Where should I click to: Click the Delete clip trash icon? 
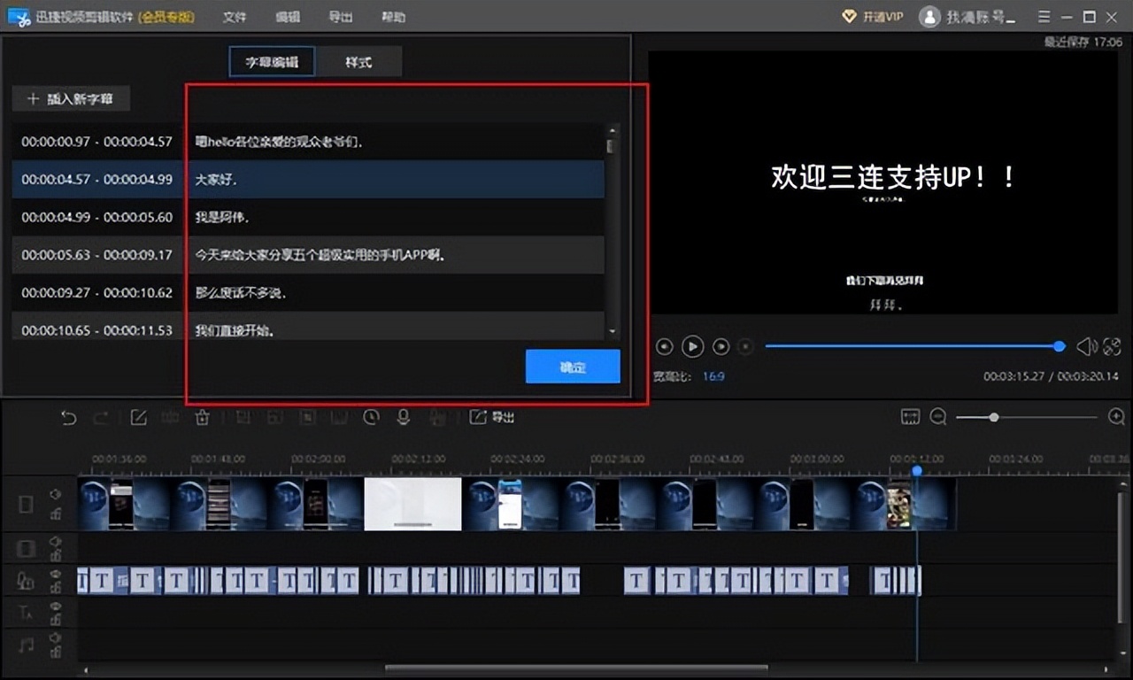click(202, 417)
